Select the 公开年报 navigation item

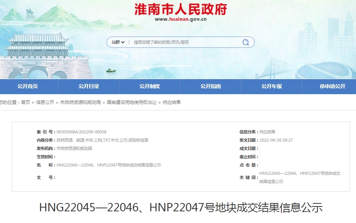coord(271,86)
